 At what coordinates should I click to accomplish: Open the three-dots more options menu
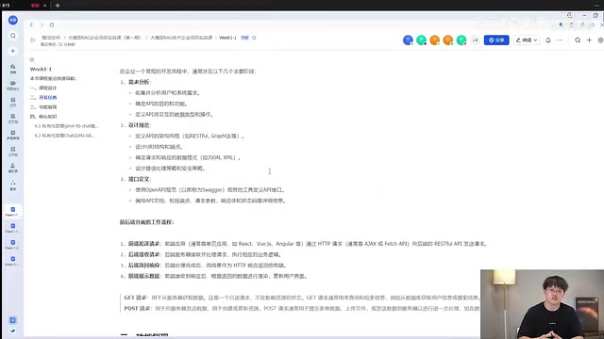560,40
